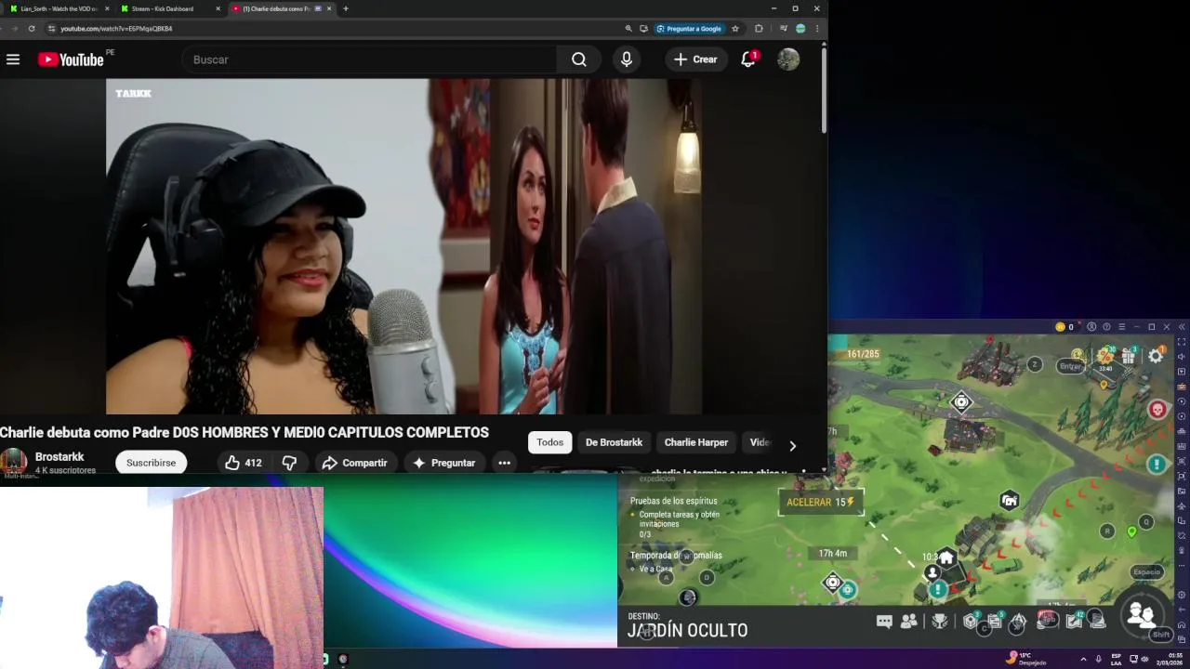Open the Brostarkk channel avatar
The height and width of the screenshot is (669, 1190).
14,462
